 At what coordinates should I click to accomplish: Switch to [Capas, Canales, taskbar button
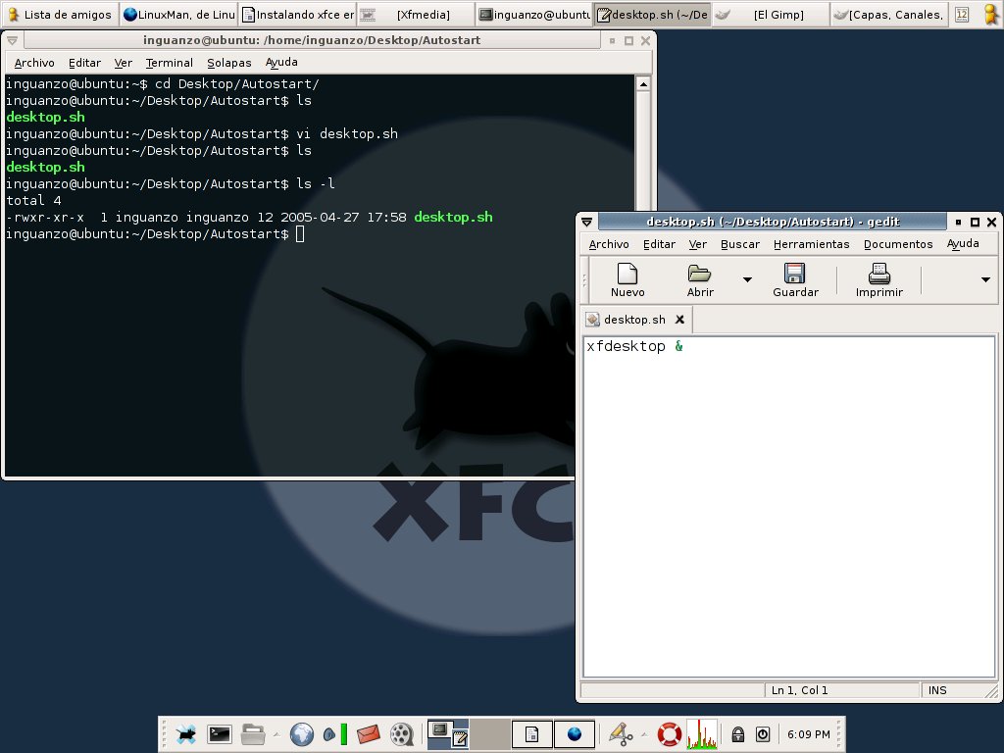(x=889, y=14)
